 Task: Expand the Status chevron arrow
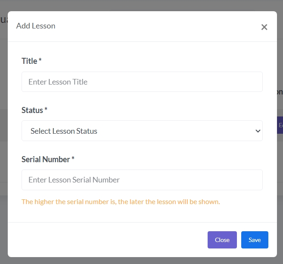click(x=258, y=131)
